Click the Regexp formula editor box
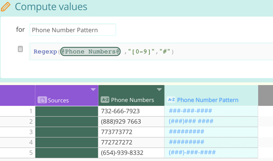The width and height of the screenshot is (273, 161). pyautogui.click(x=151, y=52)
